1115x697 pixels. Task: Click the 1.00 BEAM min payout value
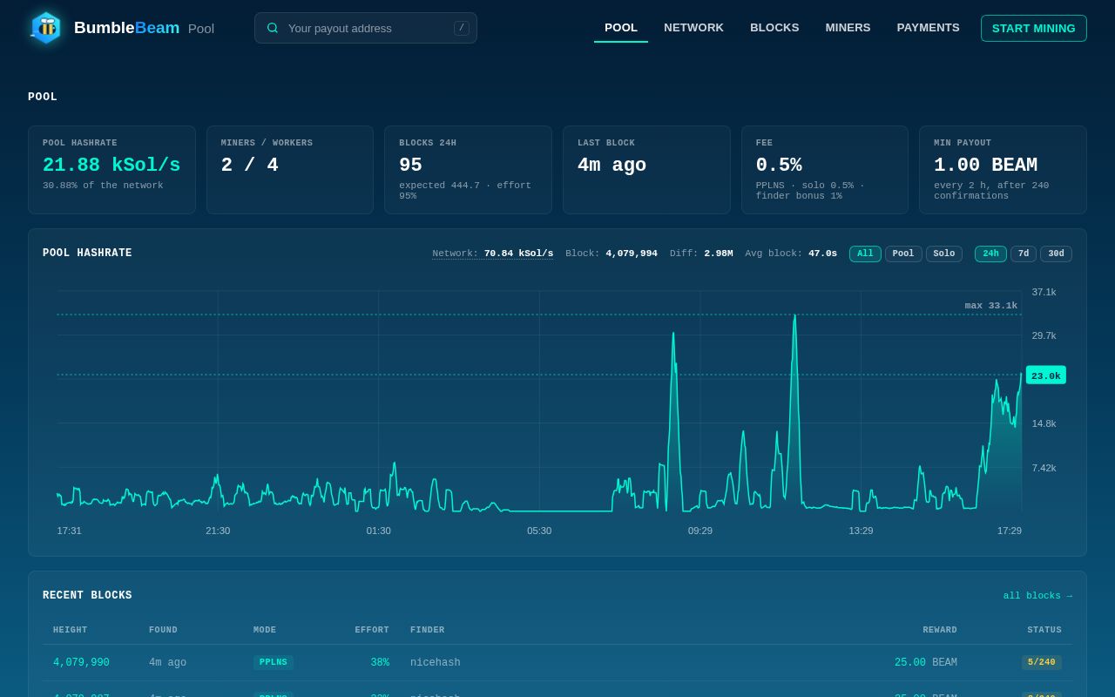[985, 166]
